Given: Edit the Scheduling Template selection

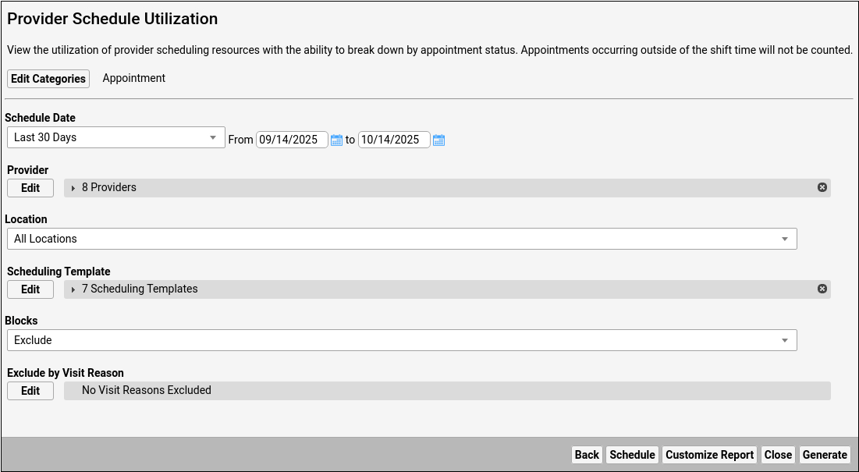Looking at the screenshot, I should (30, 289).
